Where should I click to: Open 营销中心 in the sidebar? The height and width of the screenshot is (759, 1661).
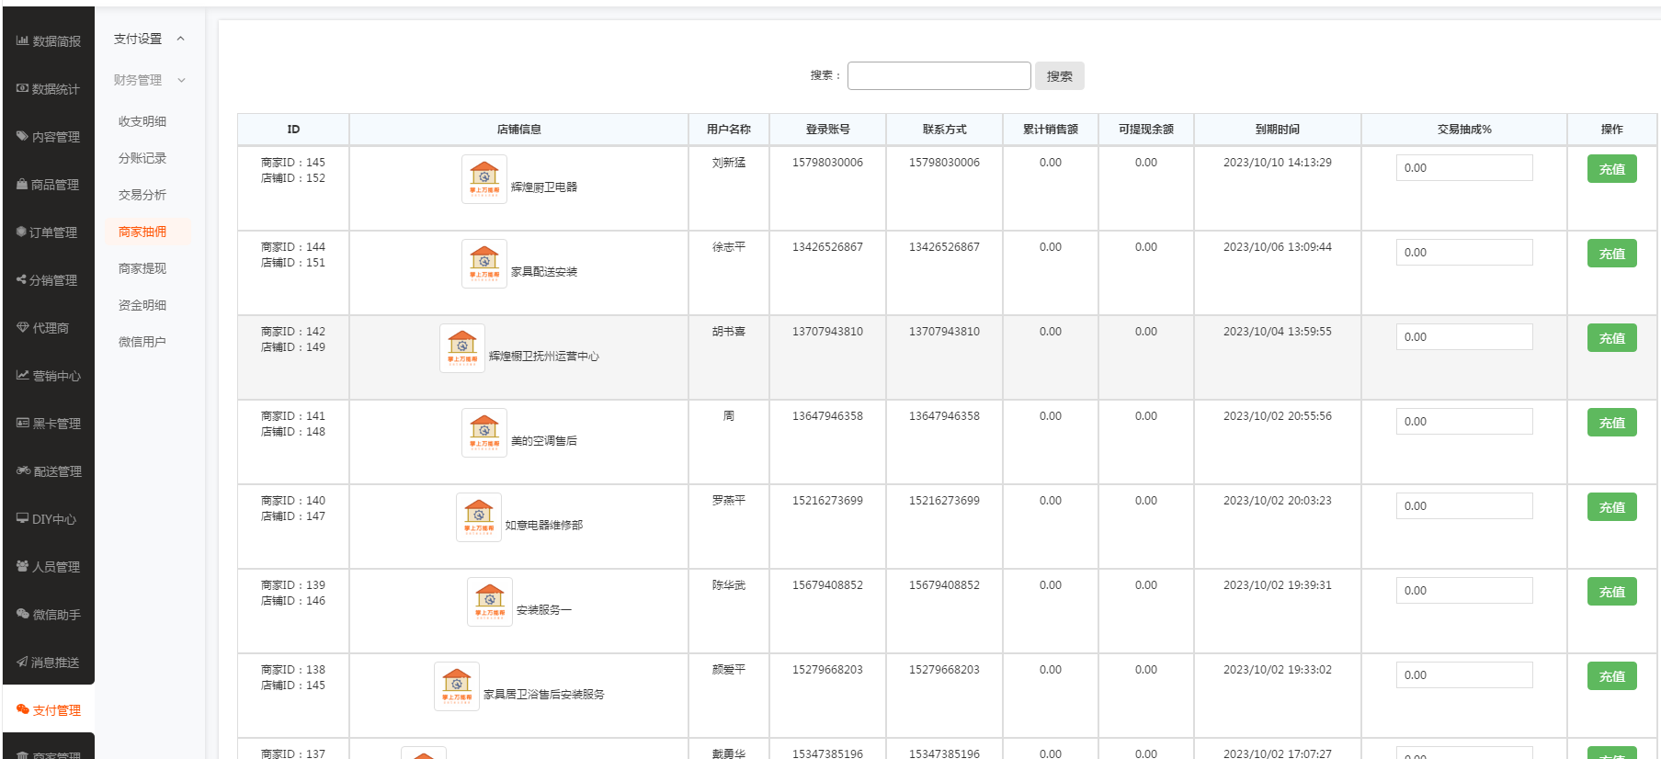click(x=49, y=376)
